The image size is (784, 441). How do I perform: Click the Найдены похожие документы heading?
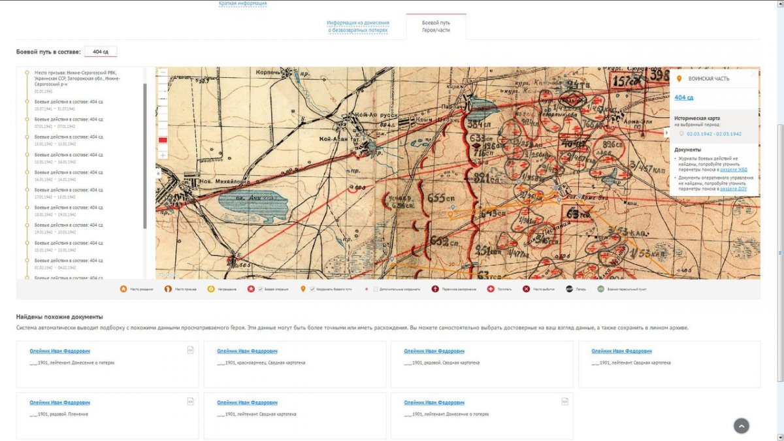pyautogui.click(x=59, y=317)
